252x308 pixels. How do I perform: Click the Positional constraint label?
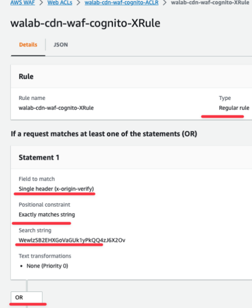coord(45,205)
